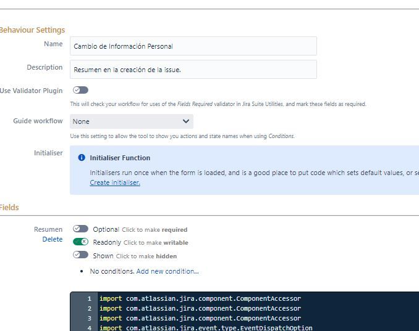Click the Fields Required validator help text

pos(218,104)
